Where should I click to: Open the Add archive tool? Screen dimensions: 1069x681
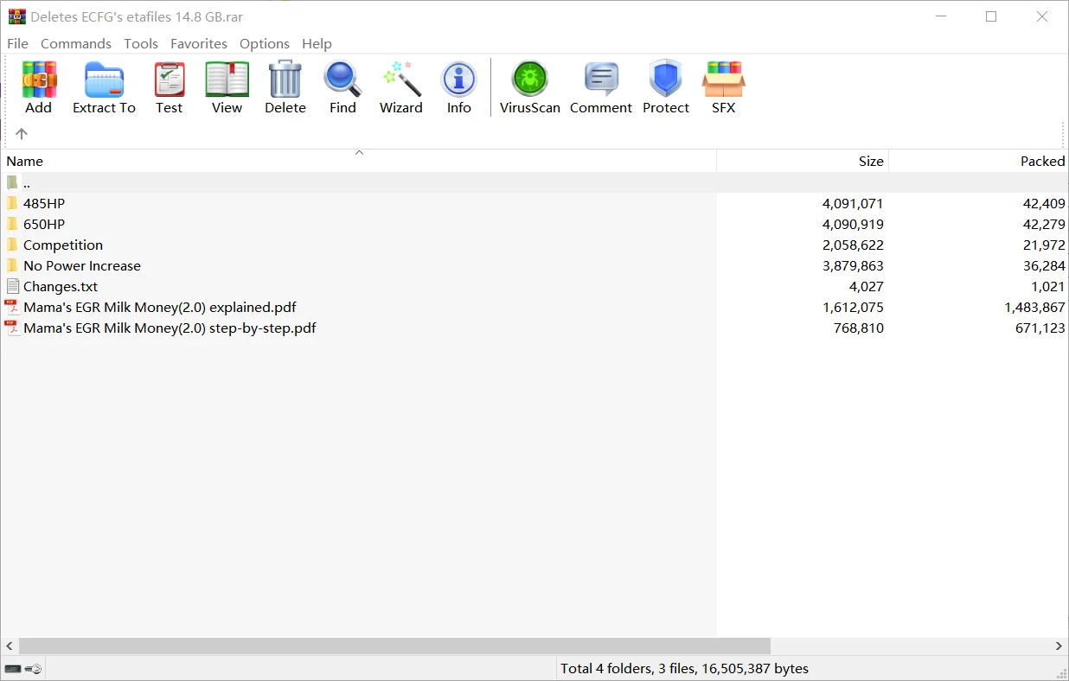[38, 86]
